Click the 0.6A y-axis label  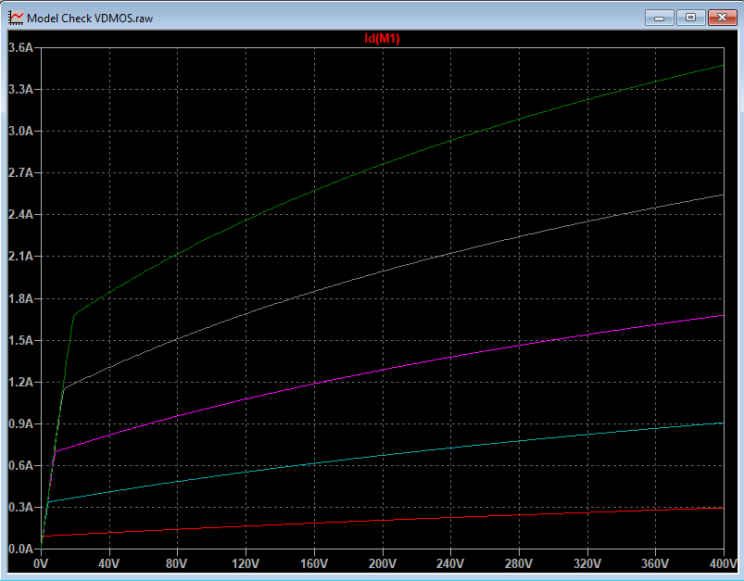[x=21, y=466]
